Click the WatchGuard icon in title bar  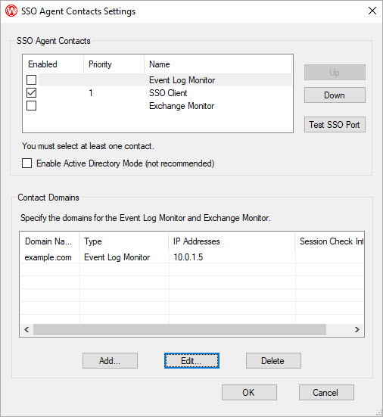pos(11,11)
